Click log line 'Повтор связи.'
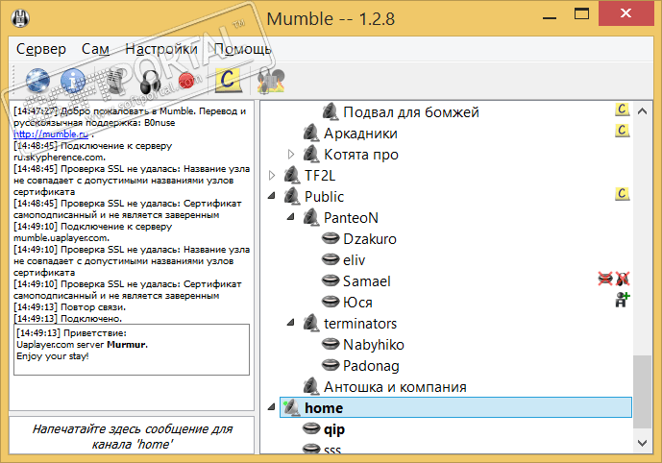 click(70, 307)
